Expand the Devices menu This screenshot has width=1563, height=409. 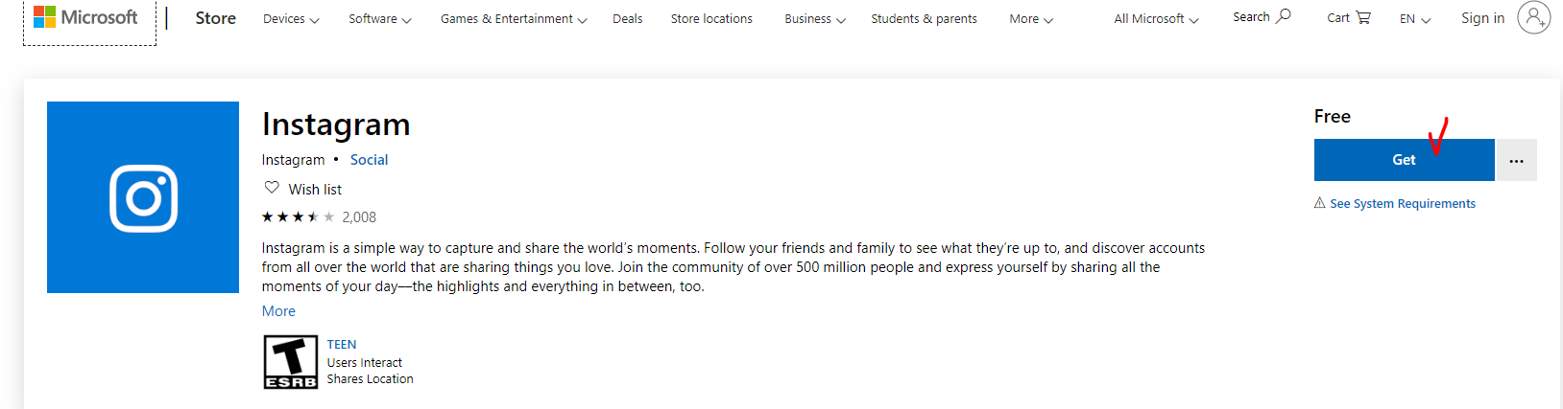[291, 18]
